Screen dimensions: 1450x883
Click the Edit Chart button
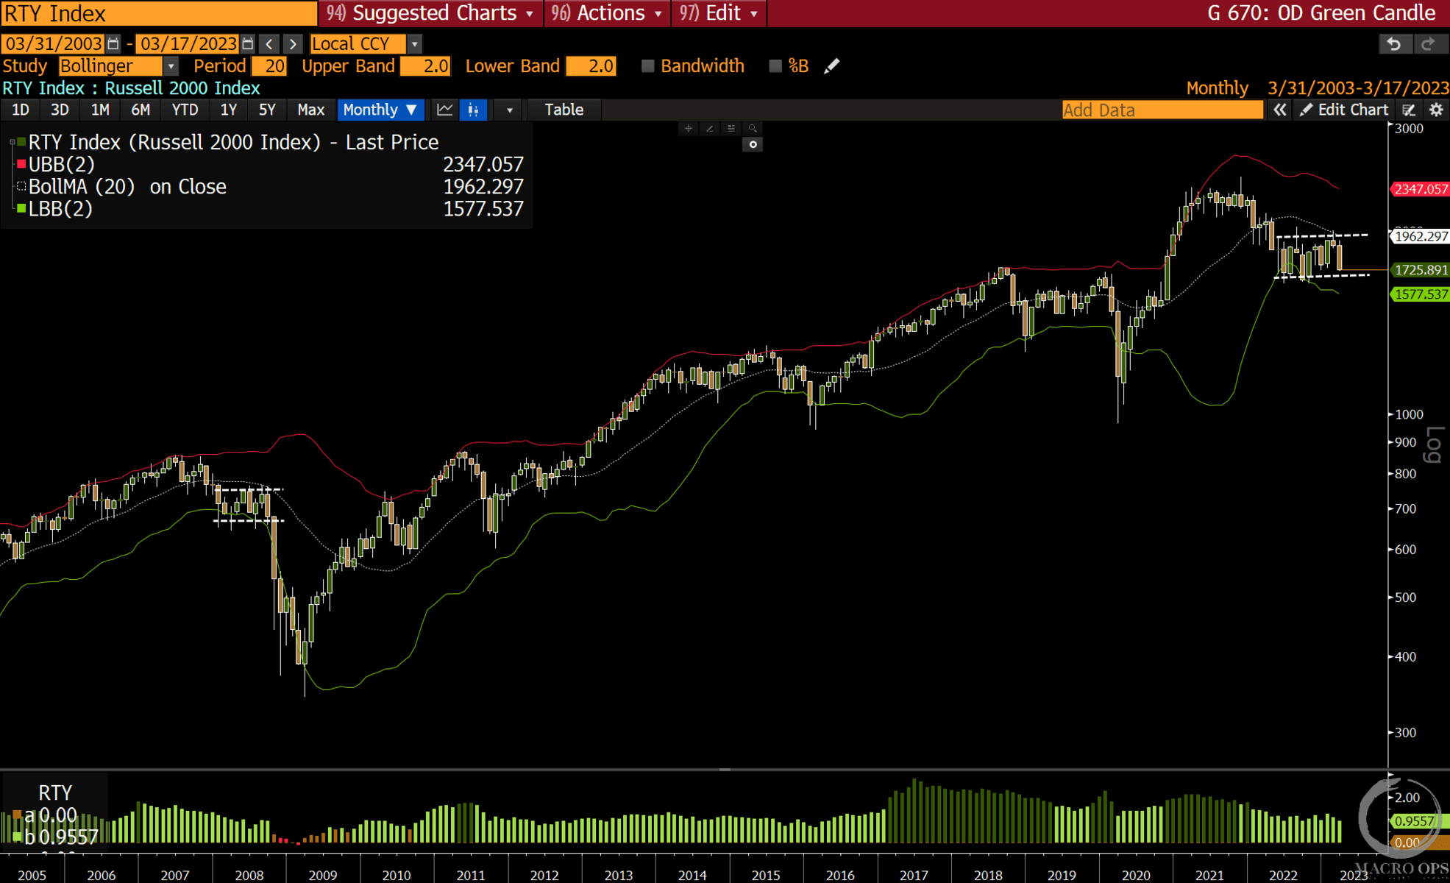click(x=1344, y=110)
